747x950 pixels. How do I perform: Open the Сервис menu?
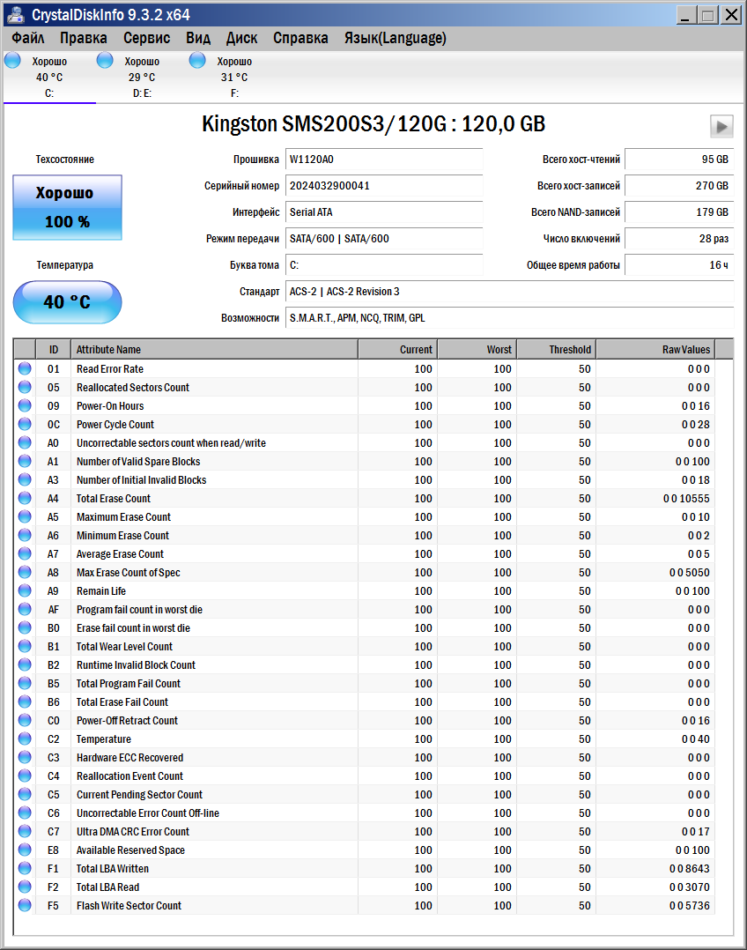146,38
